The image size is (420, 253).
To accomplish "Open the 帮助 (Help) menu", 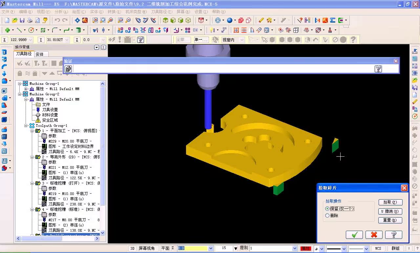I will point(219,11).
